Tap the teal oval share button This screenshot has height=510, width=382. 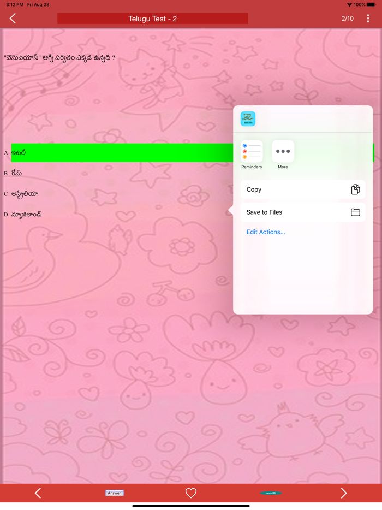click(x=271, y=493)
